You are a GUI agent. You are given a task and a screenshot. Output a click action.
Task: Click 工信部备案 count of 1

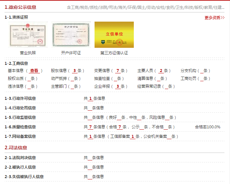click(133, 137)
